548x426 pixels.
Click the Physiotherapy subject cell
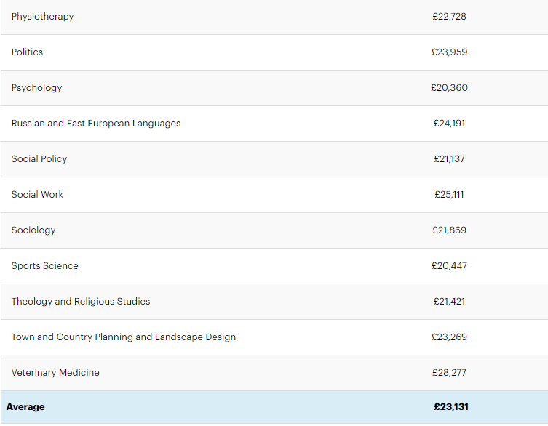coord(42,16)
